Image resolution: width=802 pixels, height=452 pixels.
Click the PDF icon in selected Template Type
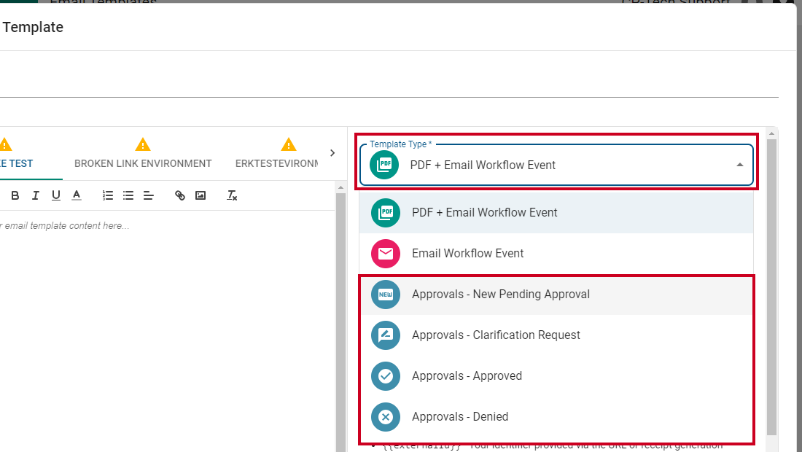point(384,165)
